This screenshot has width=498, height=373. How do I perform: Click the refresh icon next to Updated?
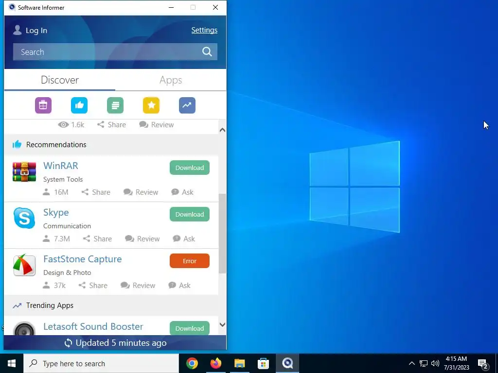[x=68, y=343]
